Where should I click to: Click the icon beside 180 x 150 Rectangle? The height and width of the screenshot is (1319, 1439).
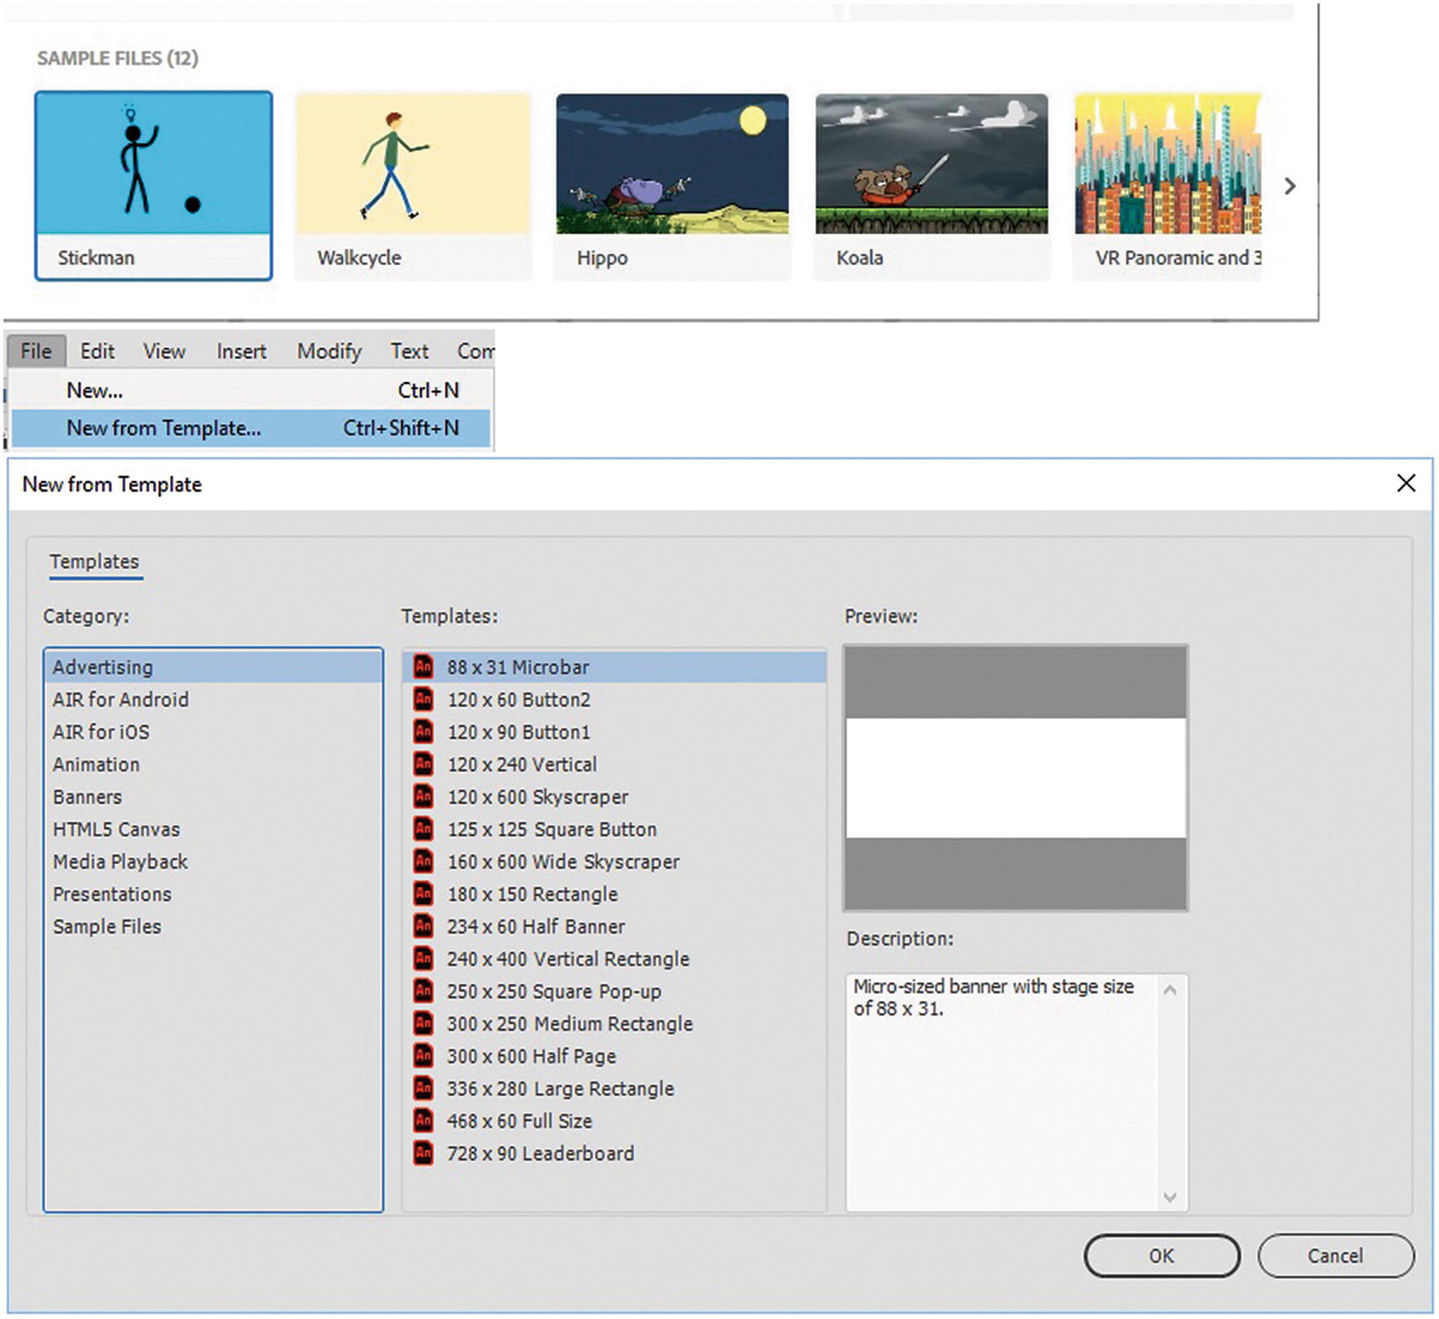pos(424,894)
